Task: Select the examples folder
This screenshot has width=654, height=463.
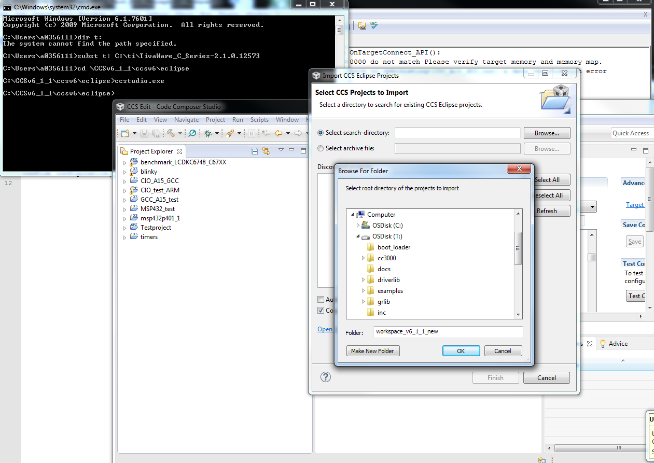Action: 390,291
